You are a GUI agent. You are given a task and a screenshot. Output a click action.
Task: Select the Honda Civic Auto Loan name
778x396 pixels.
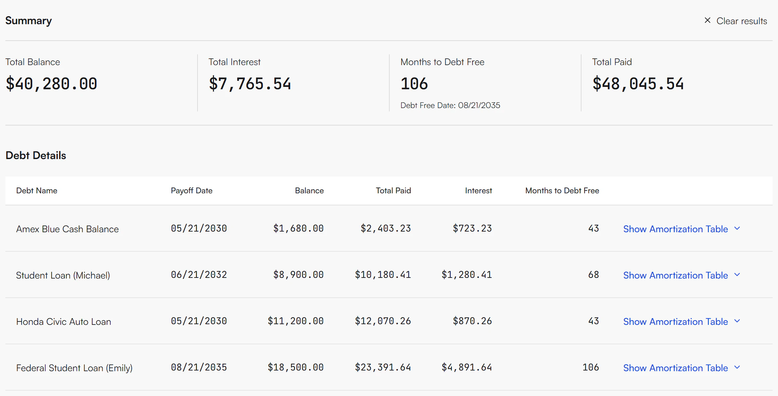click(x=63, y=321)
